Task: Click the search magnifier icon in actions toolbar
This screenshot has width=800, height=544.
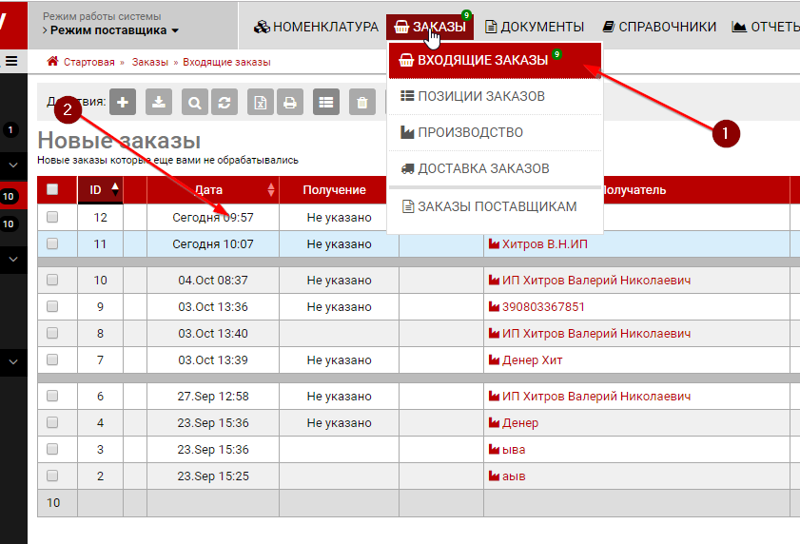Action: click(194, 102)
